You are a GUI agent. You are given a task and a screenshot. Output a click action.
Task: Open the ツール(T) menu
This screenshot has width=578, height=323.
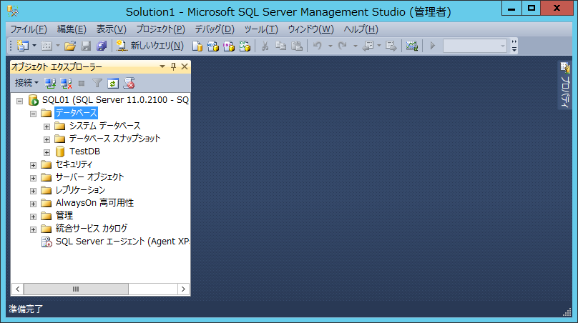(261, 29)
